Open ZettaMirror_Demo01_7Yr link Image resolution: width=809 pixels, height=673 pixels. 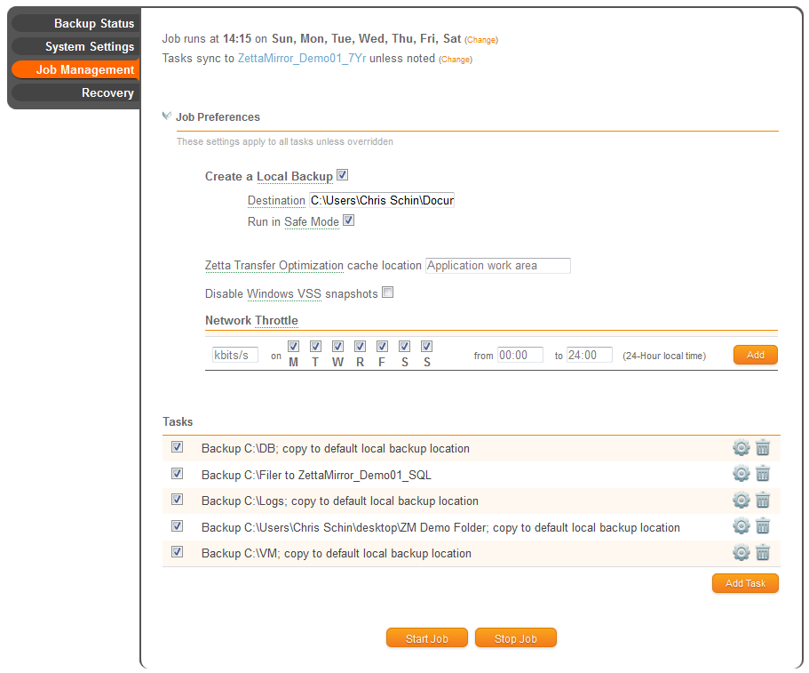point(302,59)
